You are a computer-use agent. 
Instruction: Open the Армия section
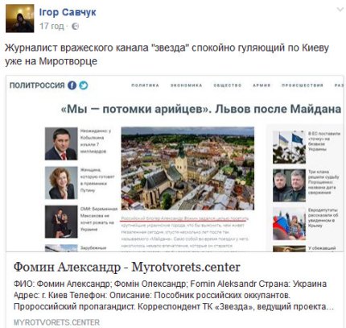point(262,85)
